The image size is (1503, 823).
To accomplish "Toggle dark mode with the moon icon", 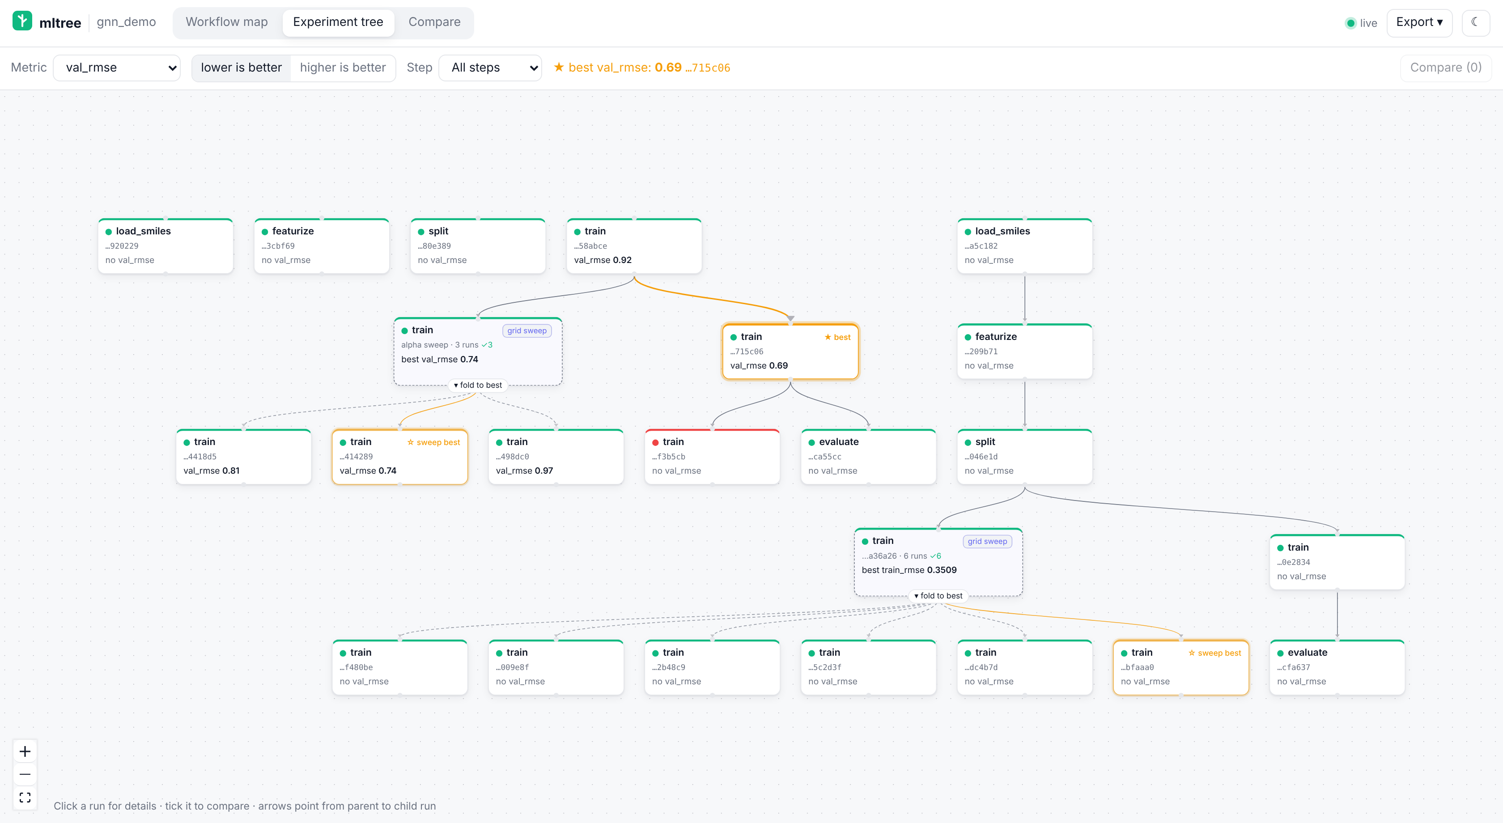I will pyautogui.click(x=1475, y=22).
